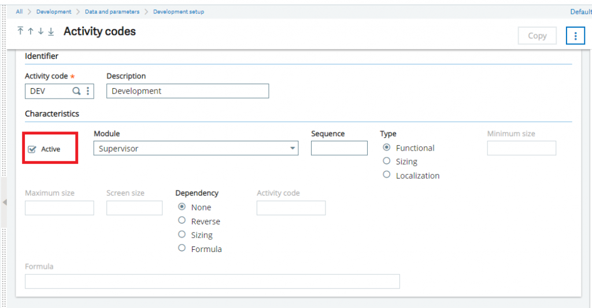Go to next record down arrow

[x=41, y=31]
